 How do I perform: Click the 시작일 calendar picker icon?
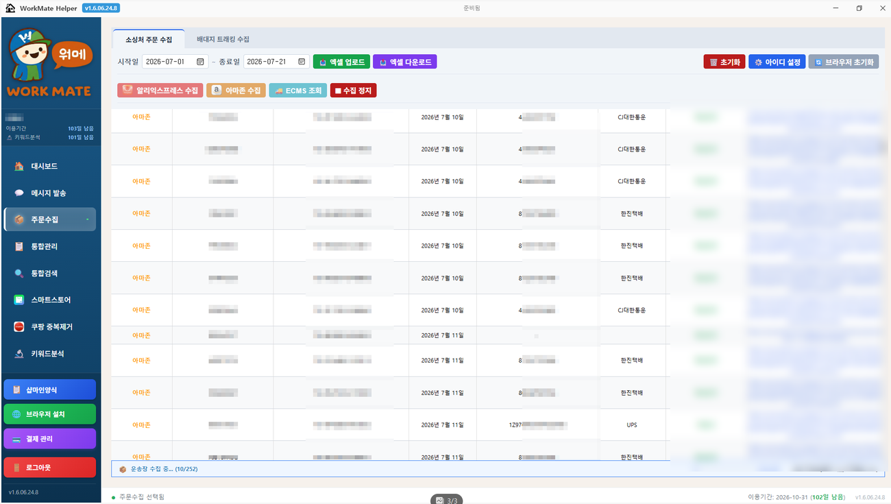[x=200, y=62]
